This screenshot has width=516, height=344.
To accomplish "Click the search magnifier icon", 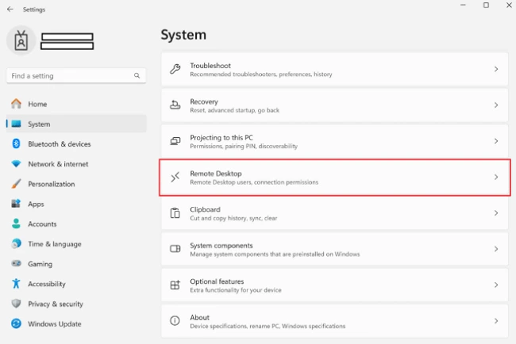I will tap(137, 76).
